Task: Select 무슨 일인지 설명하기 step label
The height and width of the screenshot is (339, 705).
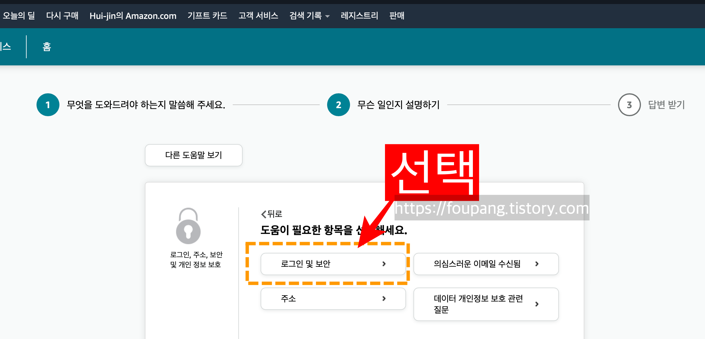Action: pos(398,105)
